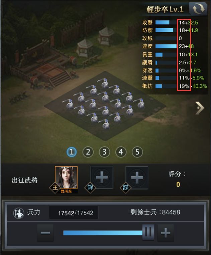The height and width of the screenshot is (255, 211).
Task: Select formation slot 3
Action: coord(104,152)
